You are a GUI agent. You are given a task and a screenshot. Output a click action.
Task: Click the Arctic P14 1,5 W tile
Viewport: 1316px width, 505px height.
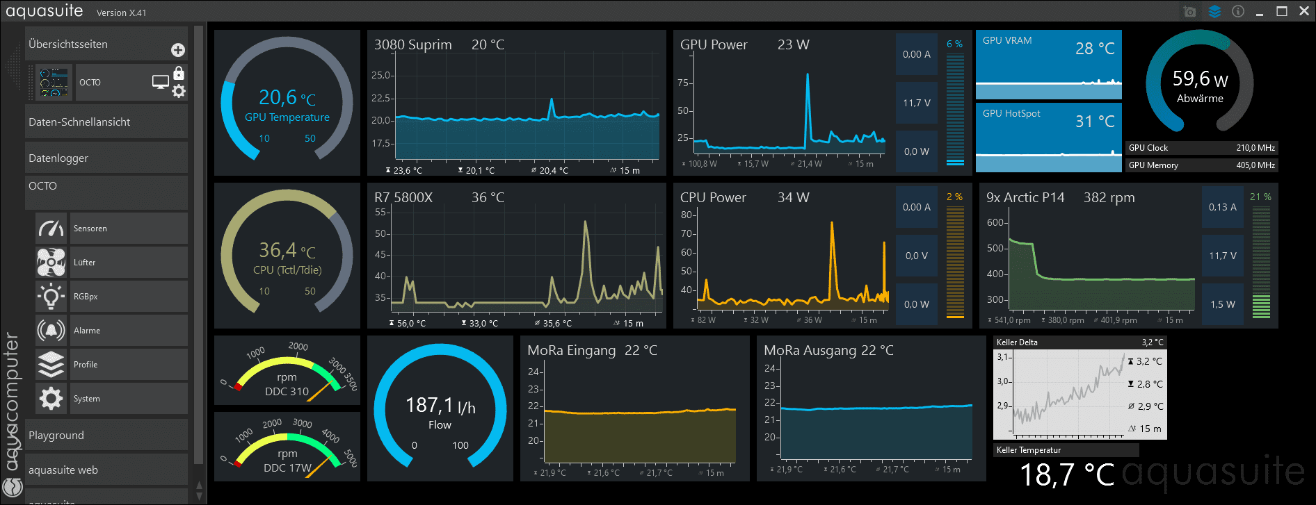[1223, 304]
